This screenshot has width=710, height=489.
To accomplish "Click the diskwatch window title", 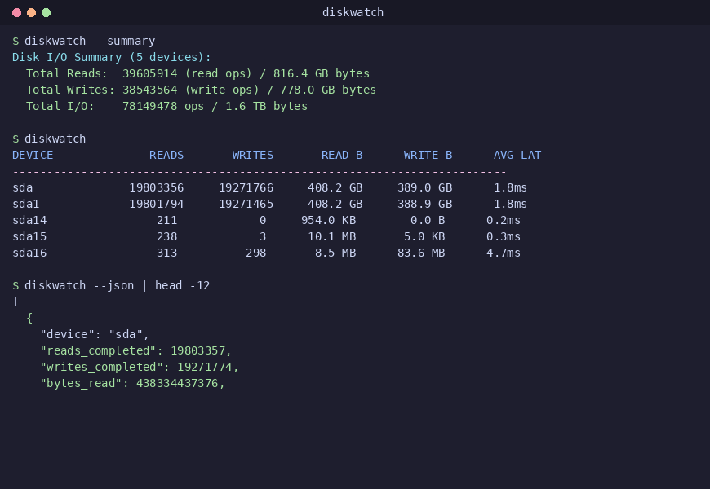I will 353,13.
